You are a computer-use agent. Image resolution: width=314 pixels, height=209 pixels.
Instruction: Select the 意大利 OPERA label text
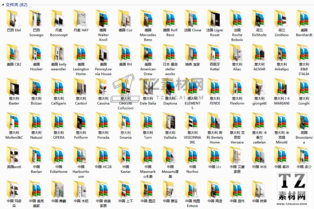(59, 135)
